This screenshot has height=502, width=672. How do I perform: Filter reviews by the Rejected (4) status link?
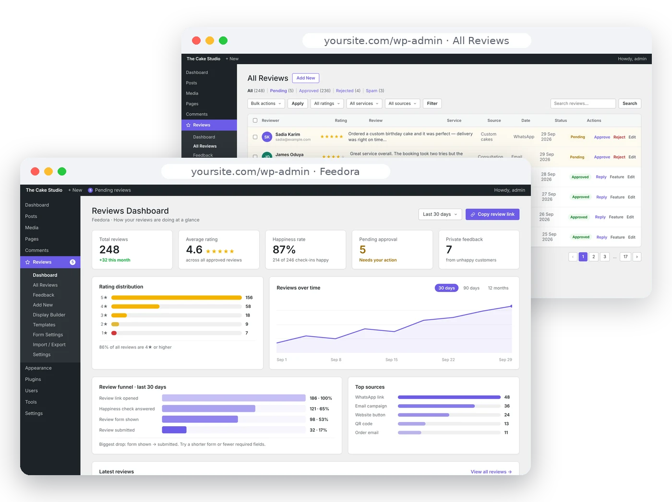pos(348,91)
